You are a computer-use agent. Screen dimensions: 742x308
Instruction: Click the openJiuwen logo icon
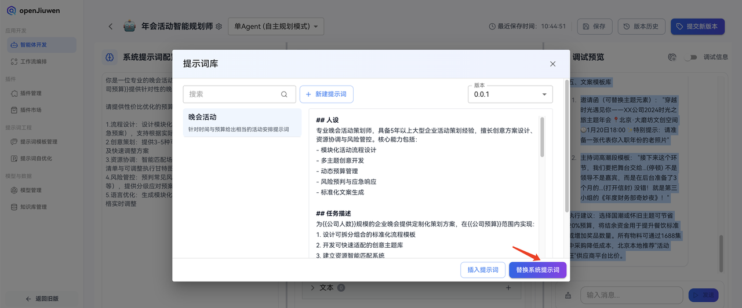tap(11, 10)
